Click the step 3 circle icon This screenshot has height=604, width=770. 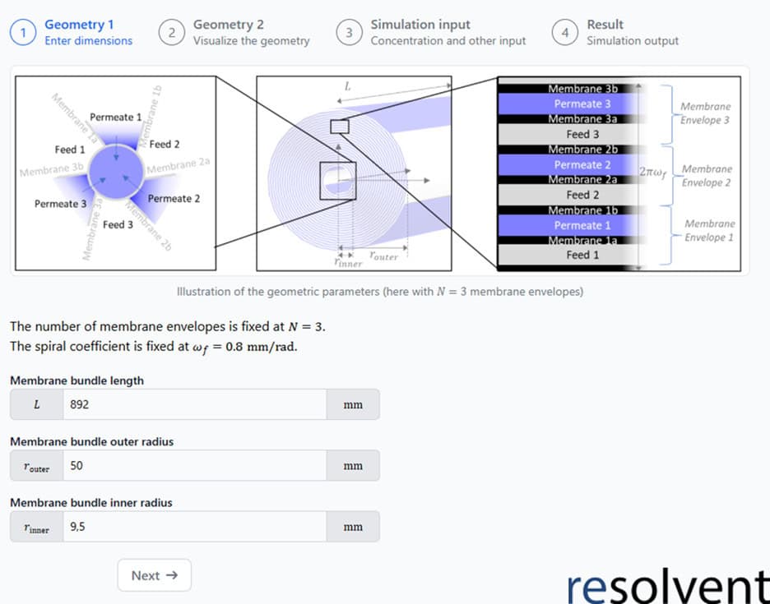point(350,33)
